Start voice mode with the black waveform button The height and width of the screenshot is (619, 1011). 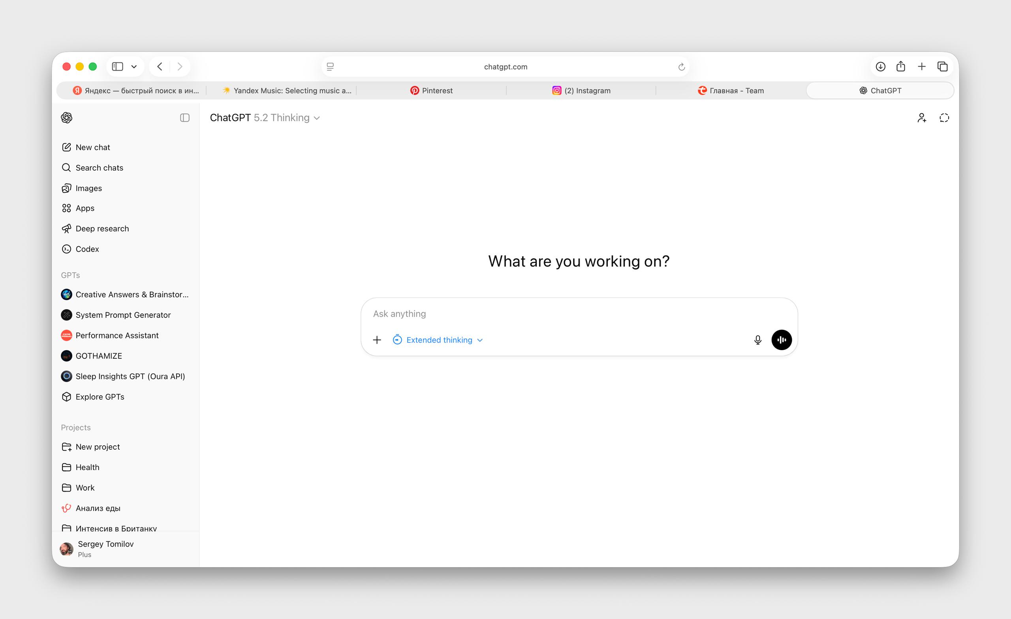point(781,340)
